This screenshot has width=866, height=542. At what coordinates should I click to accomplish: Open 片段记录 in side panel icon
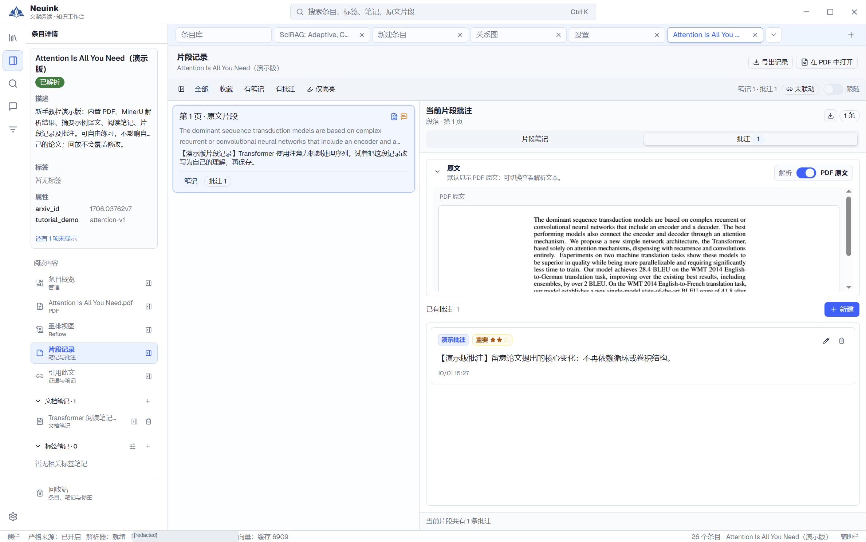[149, 353]
